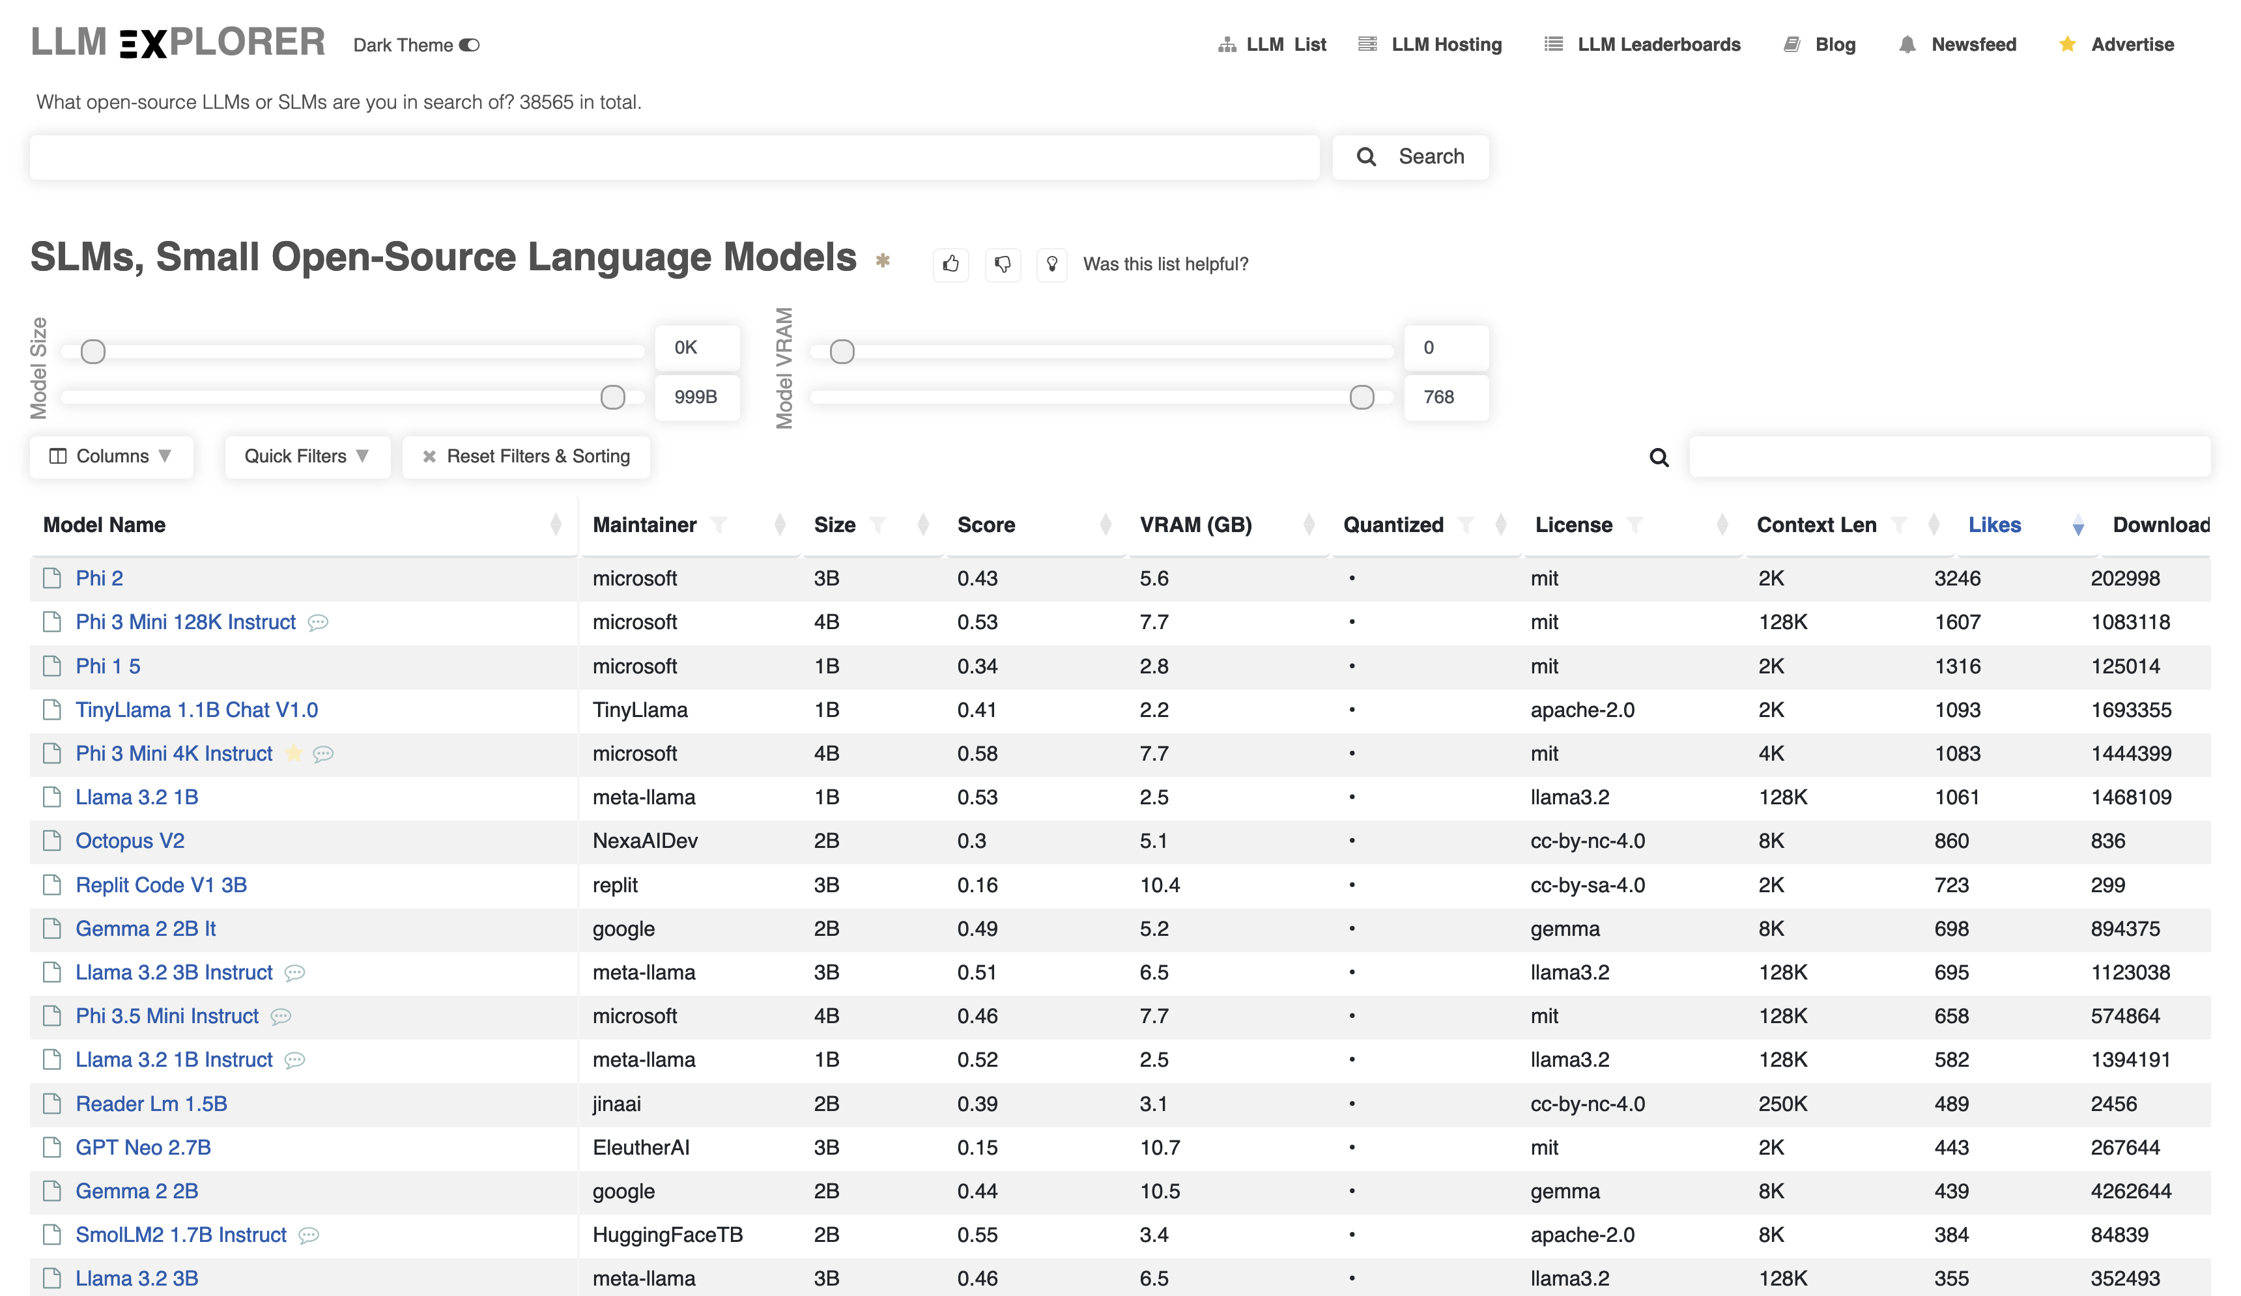
Task: Open the Newsfeed page
Action: click(x=1958, y=44)
